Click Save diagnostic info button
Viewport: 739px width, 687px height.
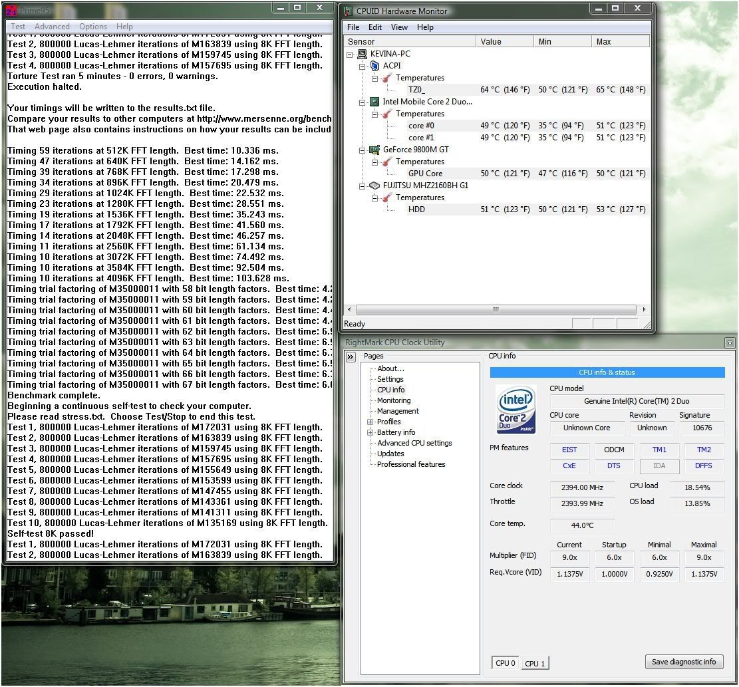click(684, 662)
